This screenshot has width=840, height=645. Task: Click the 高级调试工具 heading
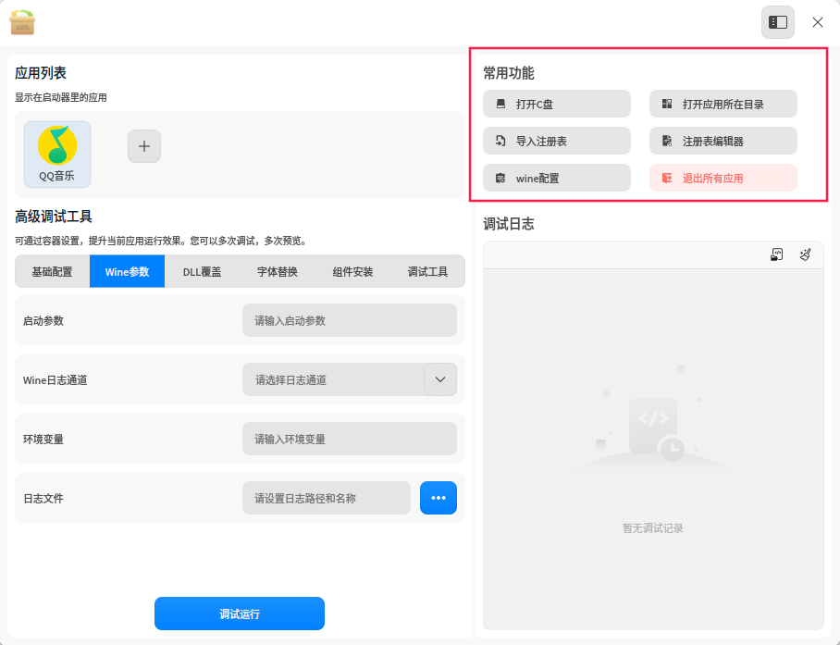coord(54,217)
